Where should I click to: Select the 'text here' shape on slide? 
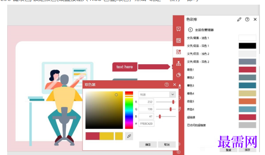tap(125, 67)
